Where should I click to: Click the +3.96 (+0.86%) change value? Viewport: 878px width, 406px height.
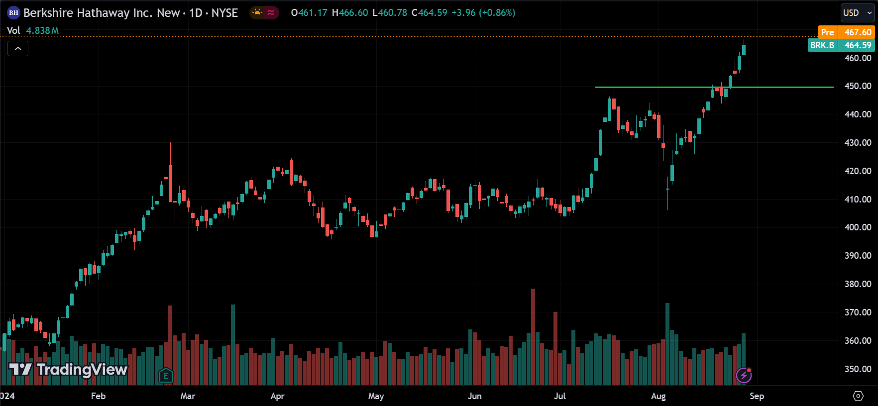pos(483,13)
